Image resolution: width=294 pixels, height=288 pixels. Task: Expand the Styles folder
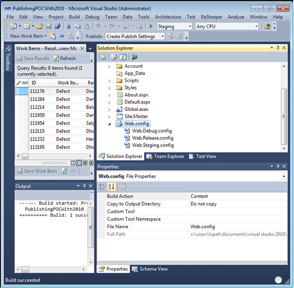[110, 88]
